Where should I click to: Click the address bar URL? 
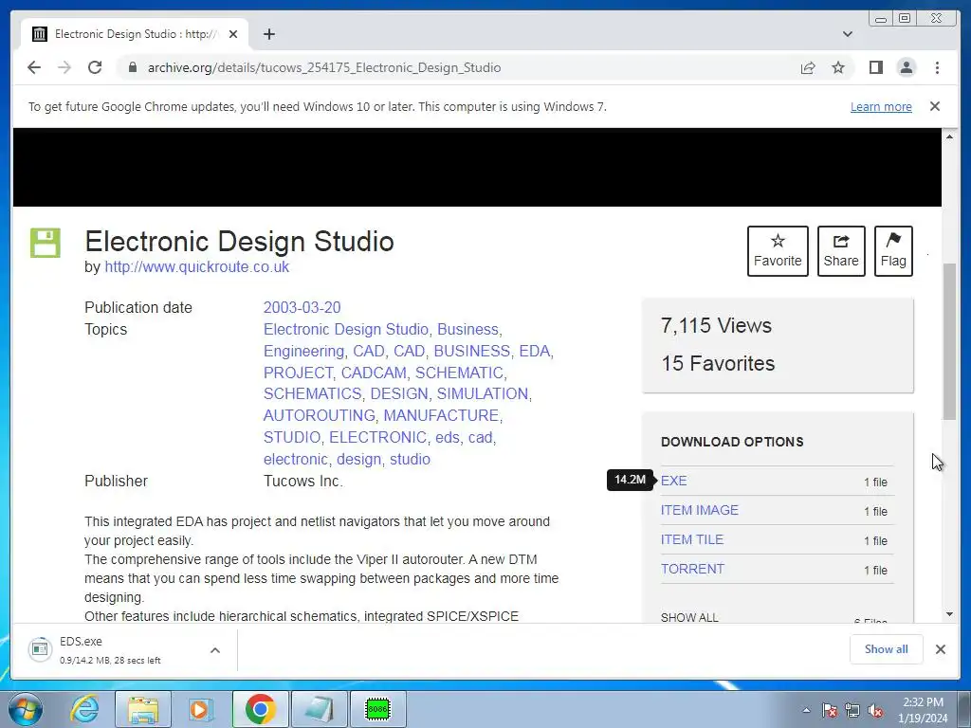324,67
